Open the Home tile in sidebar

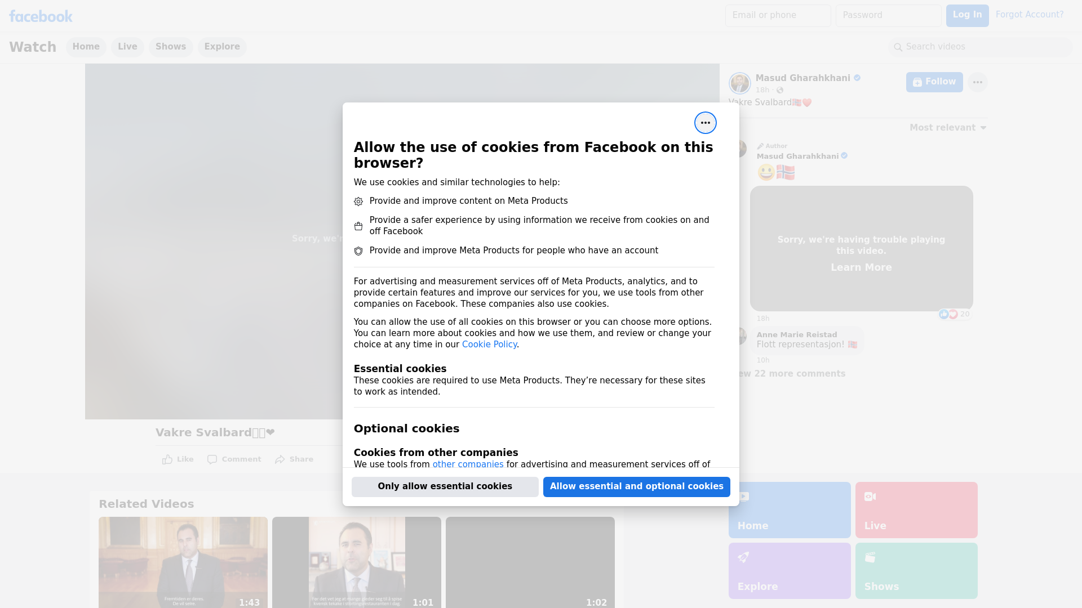pos(790,510)
